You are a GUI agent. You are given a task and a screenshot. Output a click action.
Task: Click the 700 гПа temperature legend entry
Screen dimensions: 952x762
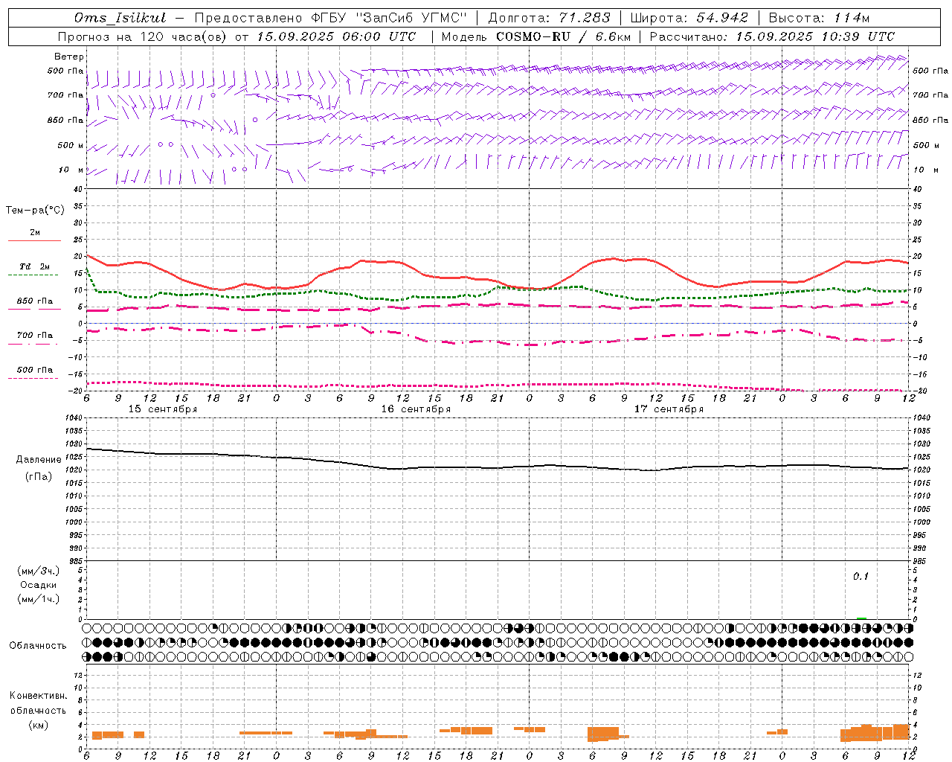(34, 335)
